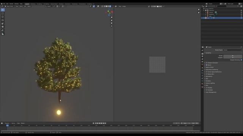Expand the Color Management panel
The width and height of the screenshot is (243, 136).
pyautogui.click(x=211, y=92)
